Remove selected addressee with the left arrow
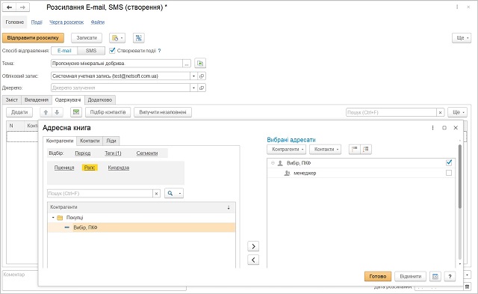Viewport: 478px width, 294px height. tap(253, 260)
